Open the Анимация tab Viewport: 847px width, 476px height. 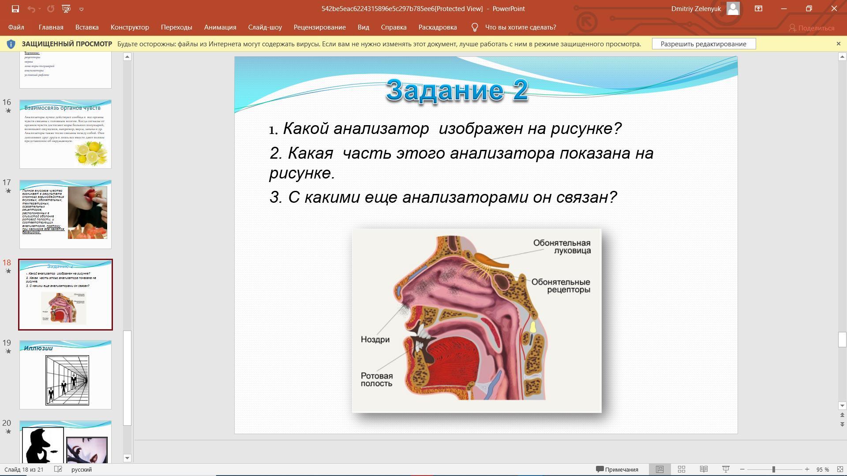220,27
